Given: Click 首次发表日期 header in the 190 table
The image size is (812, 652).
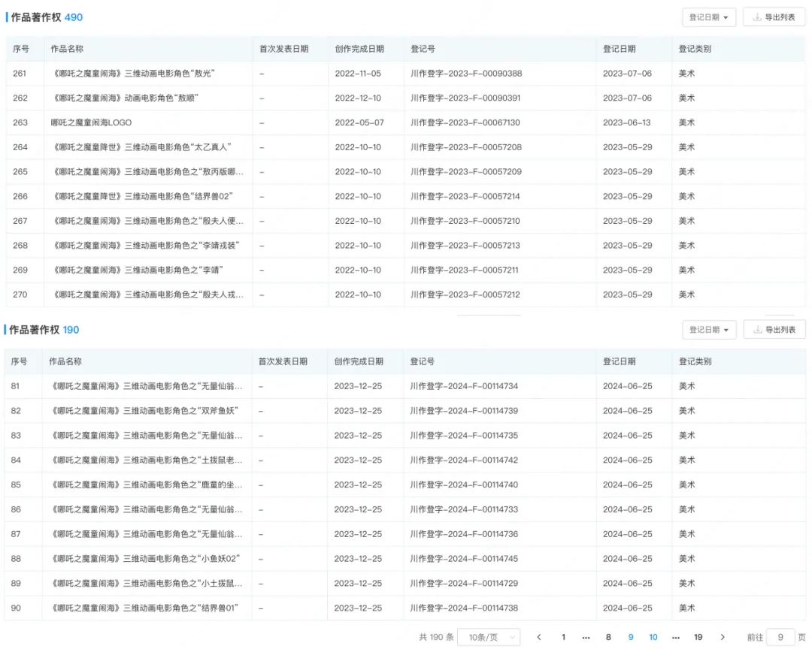Looking at the screenshot, I should click(x=283, y=361).
